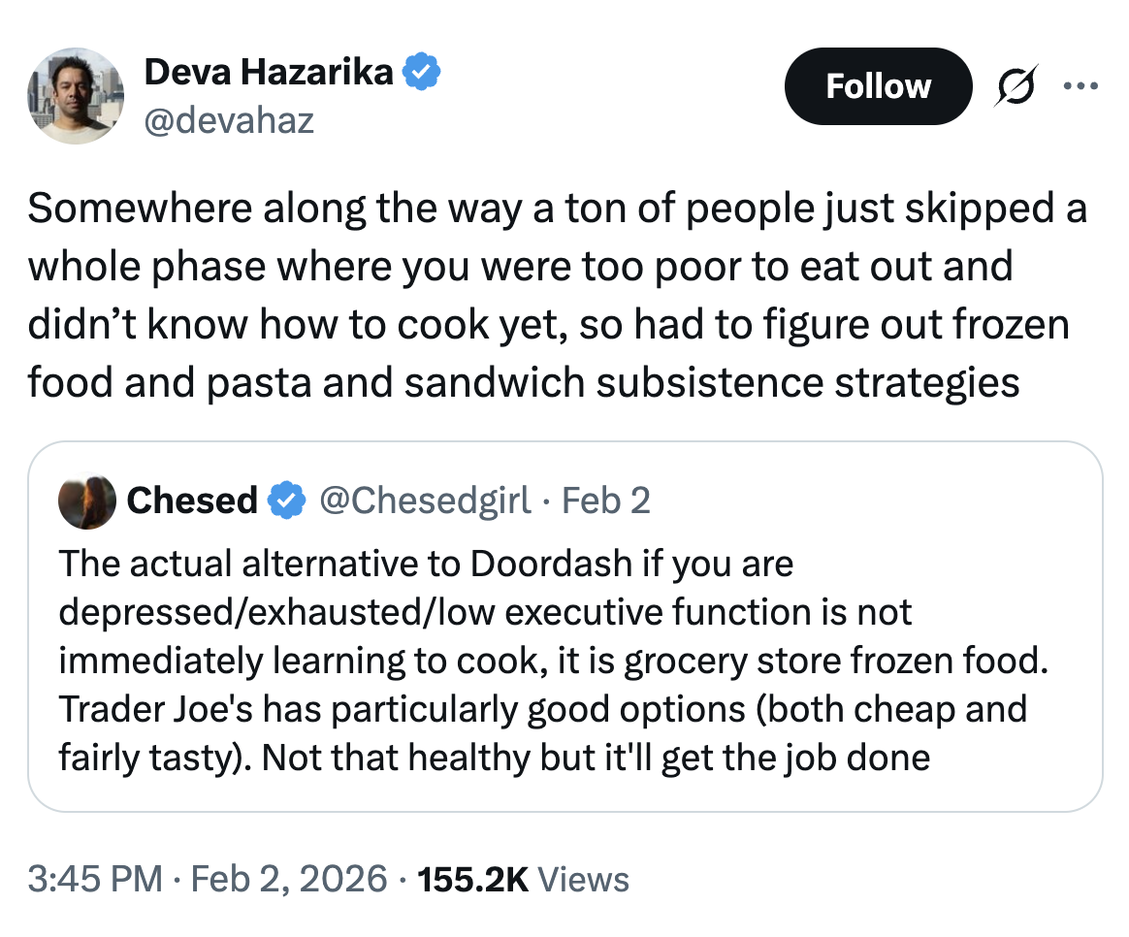Click Deva Hazarika's profile avatar
Screen dimensions: 1129x937
(75, 97)
